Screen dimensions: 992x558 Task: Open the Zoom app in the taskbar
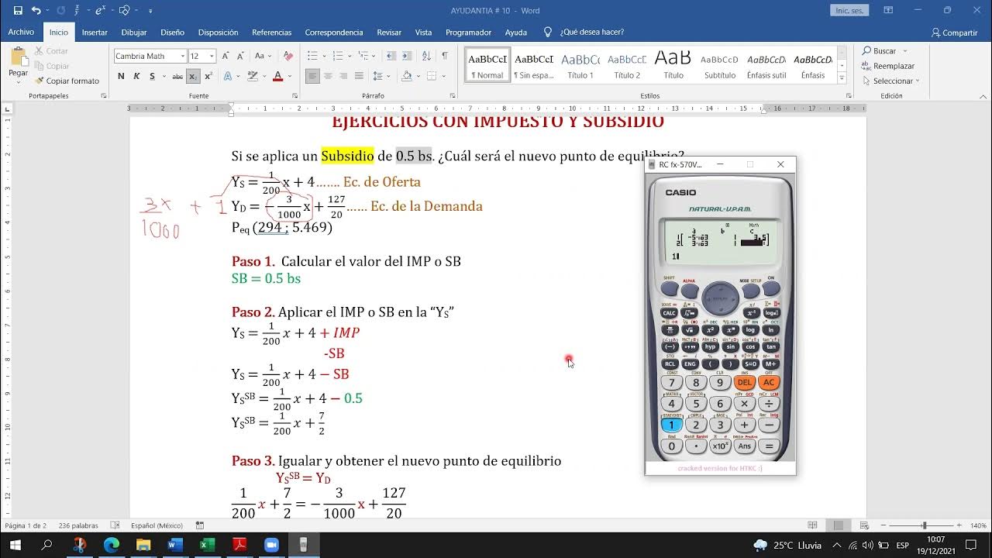pos(271,545)
